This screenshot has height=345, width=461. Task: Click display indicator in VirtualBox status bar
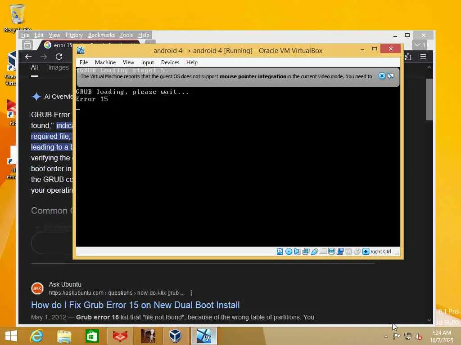(332, 252)
